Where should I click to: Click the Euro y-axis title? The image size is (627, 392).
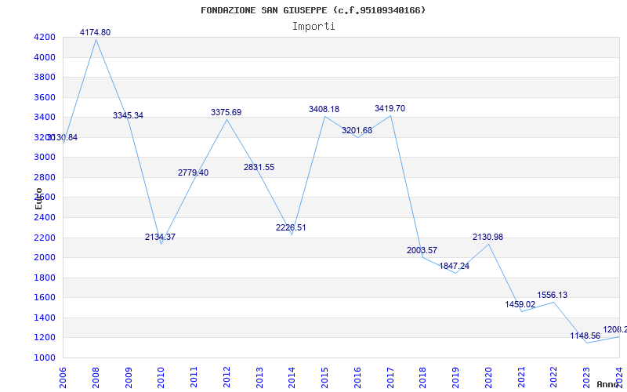(x=38, y=198)
